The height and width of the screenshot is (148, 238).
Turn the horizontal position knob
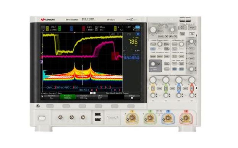[x=172, y=30]
